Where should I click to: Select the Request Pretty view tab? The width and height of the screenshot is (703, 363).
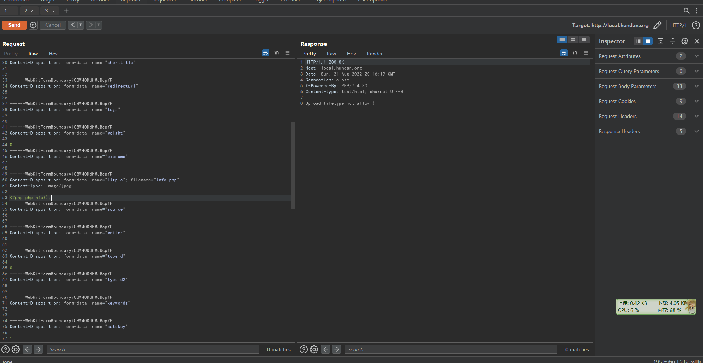pyautogui.click(x=11, y=54)
